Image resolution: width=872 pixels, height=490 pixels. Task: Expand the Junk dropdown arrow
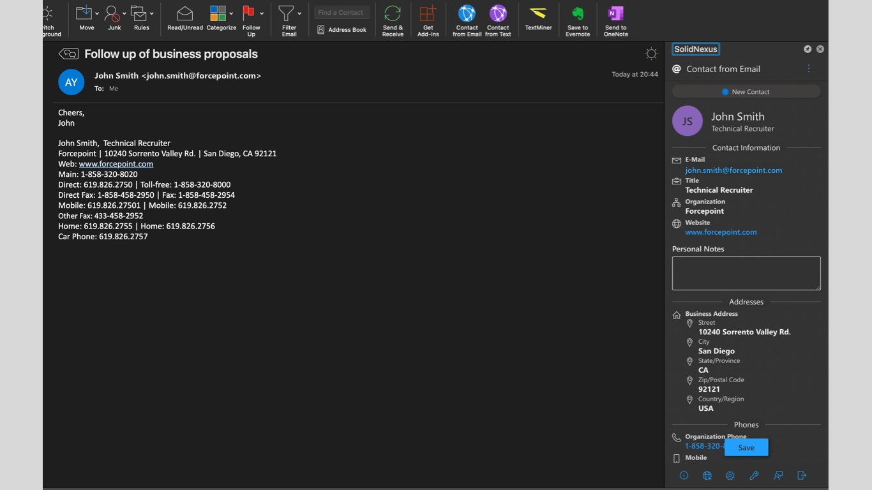[x=124, y=13]
